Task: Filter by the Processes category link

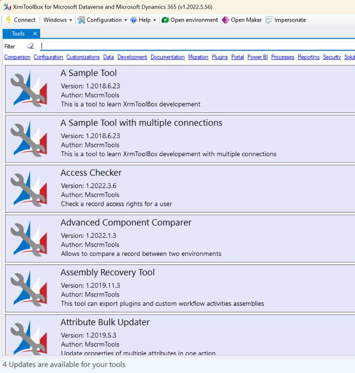Action: coord(283,57)
